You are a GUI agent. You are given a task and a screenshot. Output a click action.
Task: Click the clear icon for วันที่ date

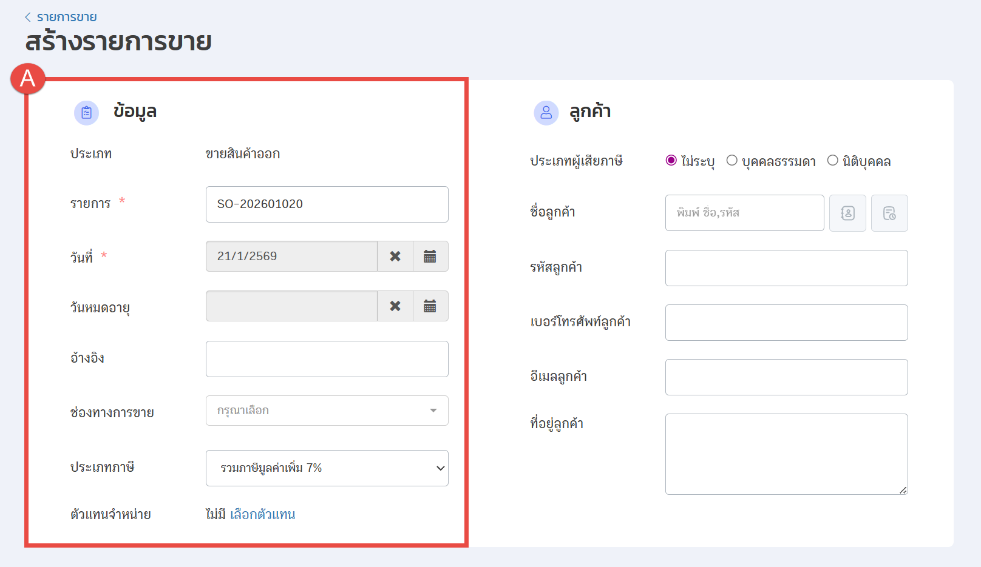point(395,257)
